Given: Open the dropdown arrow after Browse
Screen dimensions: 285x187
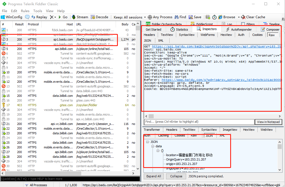Looking at the screenshot, I should [x=239, y=17].
